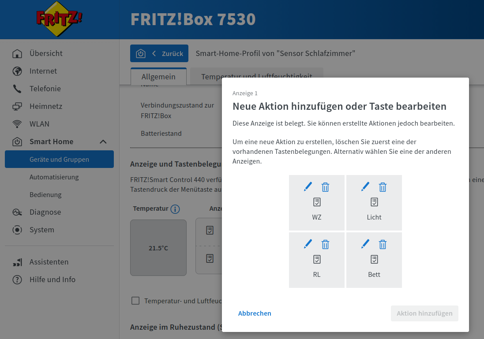This screenshot has height=339, width=484.
Task: Click the Hilfe und Info question icon
Action: (x=17, y=280)
